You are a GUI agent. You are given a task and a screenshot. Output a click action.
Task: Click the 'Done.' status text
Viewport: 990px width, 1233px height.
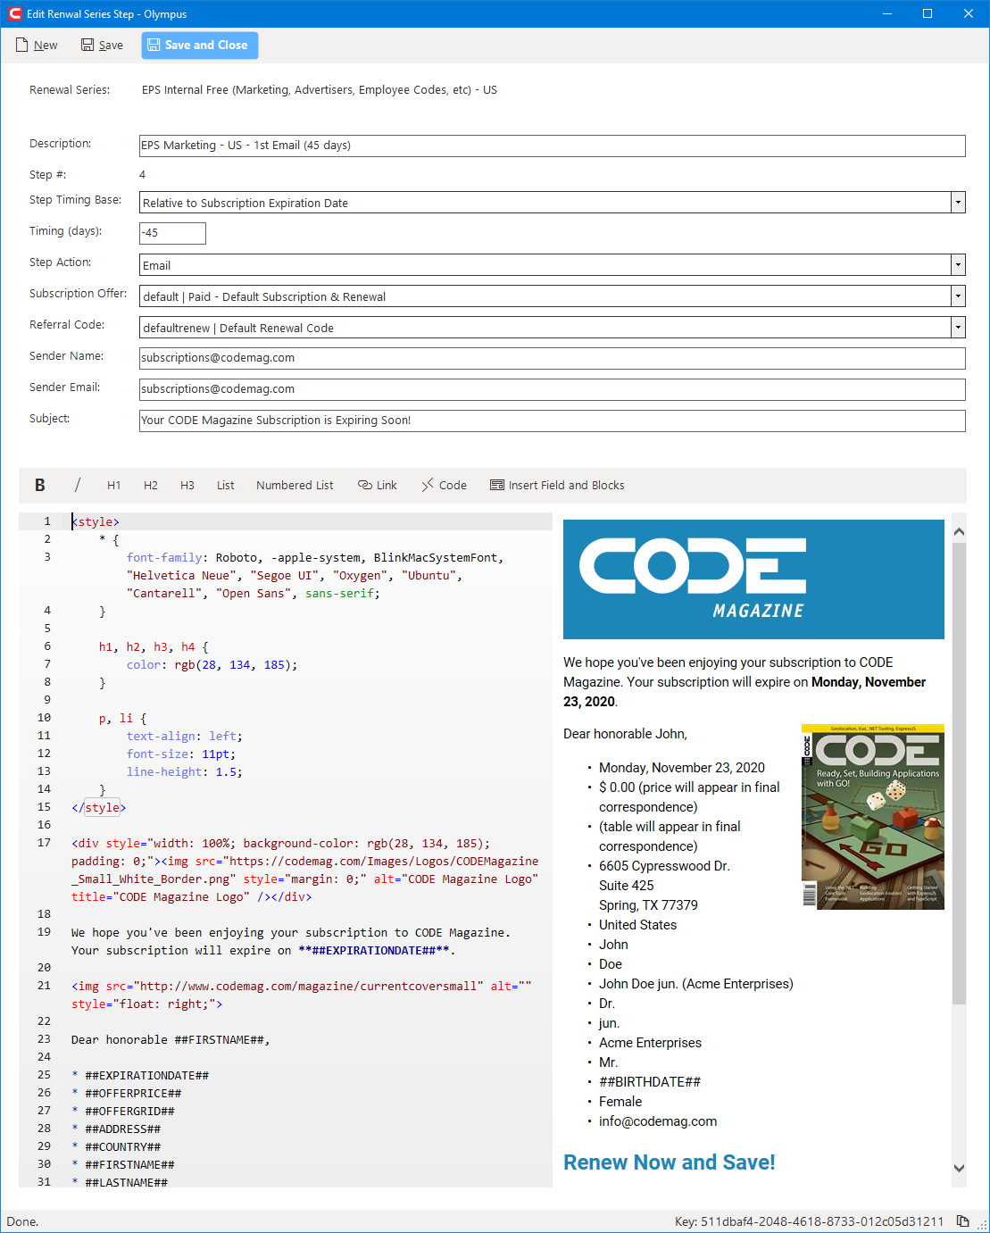click(x=22, y=1221)
